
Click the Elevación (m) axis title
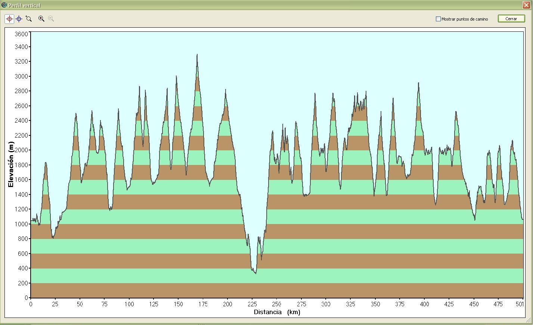point(11,164)
